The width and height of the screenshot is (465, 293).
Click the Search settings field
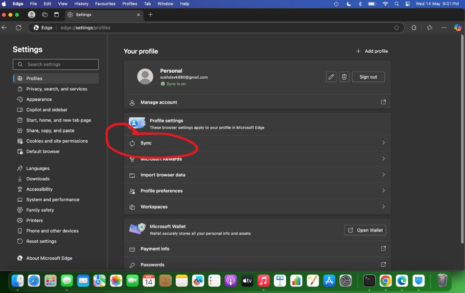[56, 64]
